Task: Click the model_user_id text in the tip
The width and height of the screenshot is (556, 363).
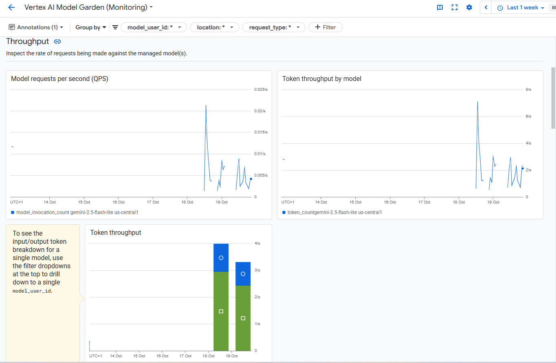Action: (32, 291)
